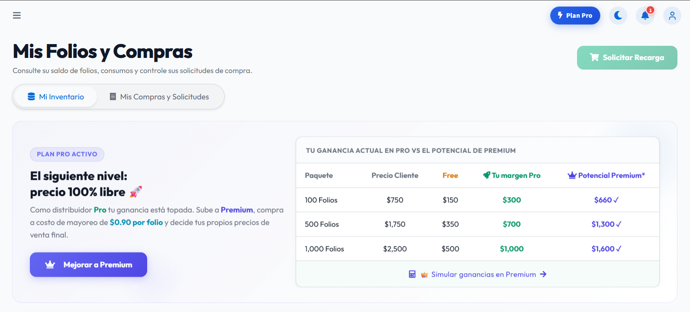Click the $1,600 Premium potential value

(606, 249)
